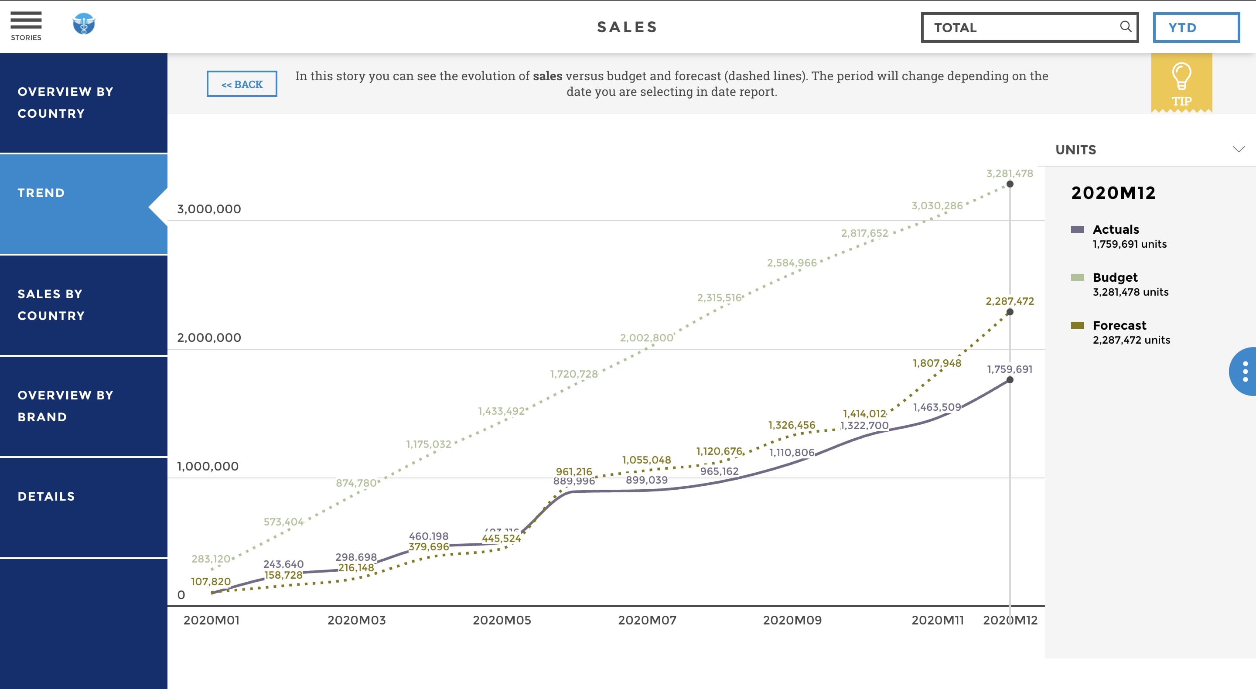
Task: Expand the UNITS dropdown chevron
Action: pos(1239,149)
